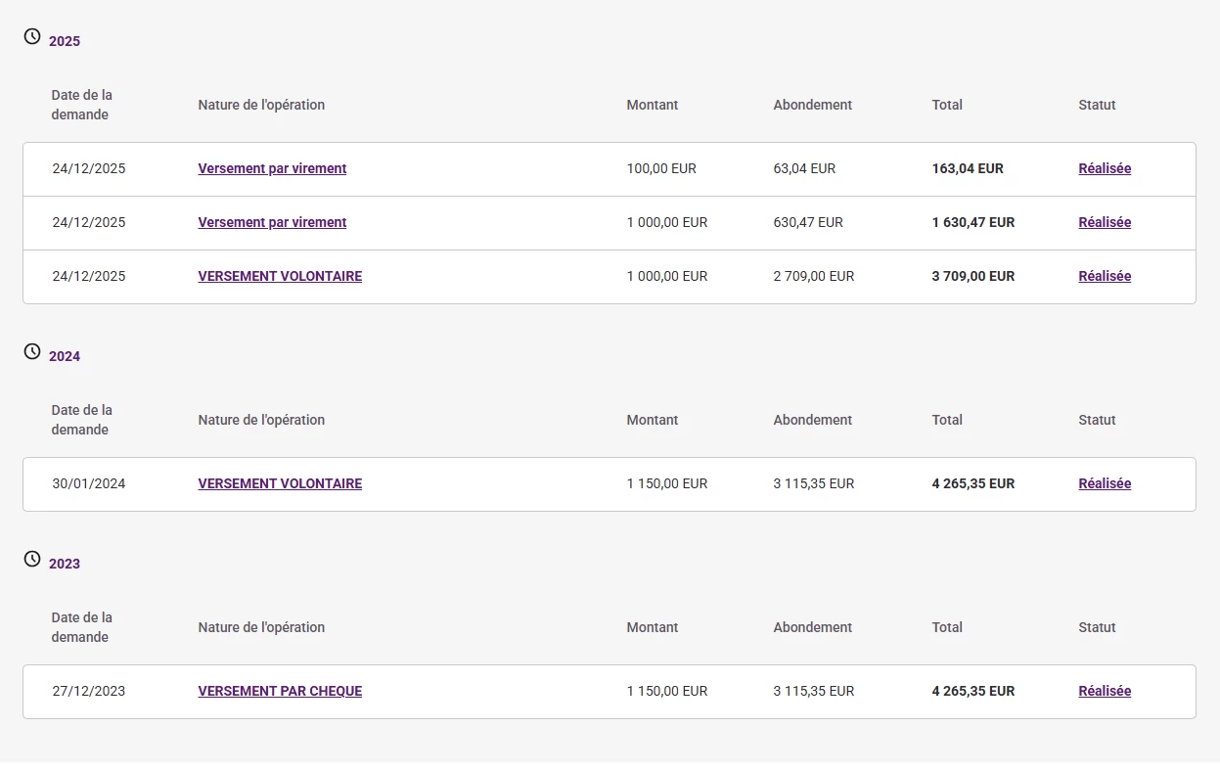Click Réalisée status in the 2023 section
This screenshot has height=773, width=1220.
pyautogui.click(x=1105, y=691)
